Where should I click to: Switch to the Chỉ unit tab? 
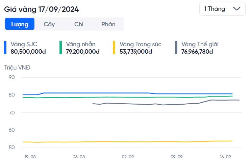(79, 24)
